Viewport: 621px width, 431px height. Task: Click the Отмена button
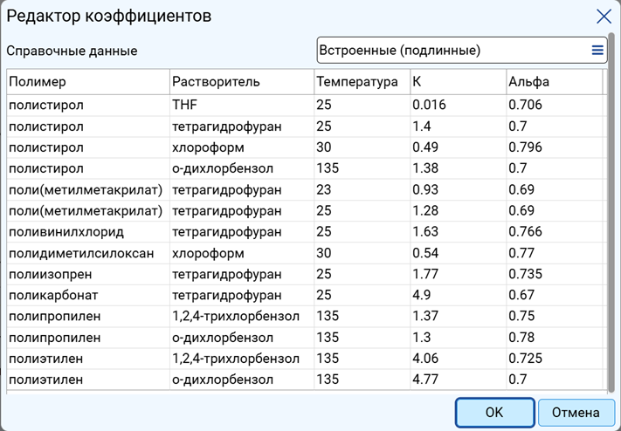coord(576,413)
